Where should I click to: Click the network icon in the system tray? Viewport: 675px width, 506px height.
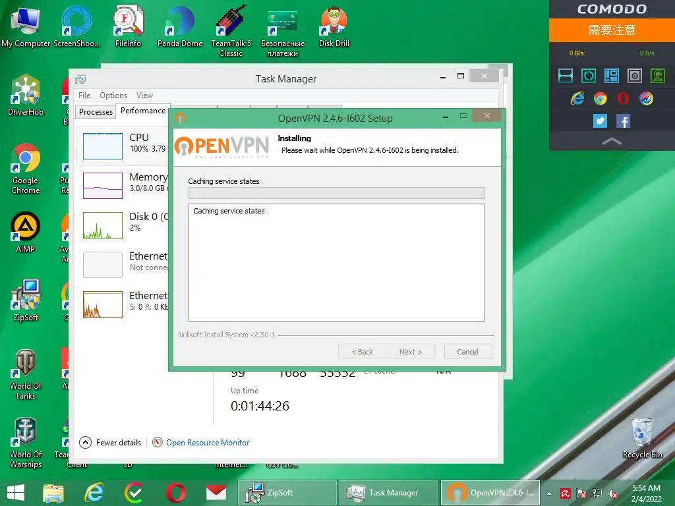pos(597,493)
